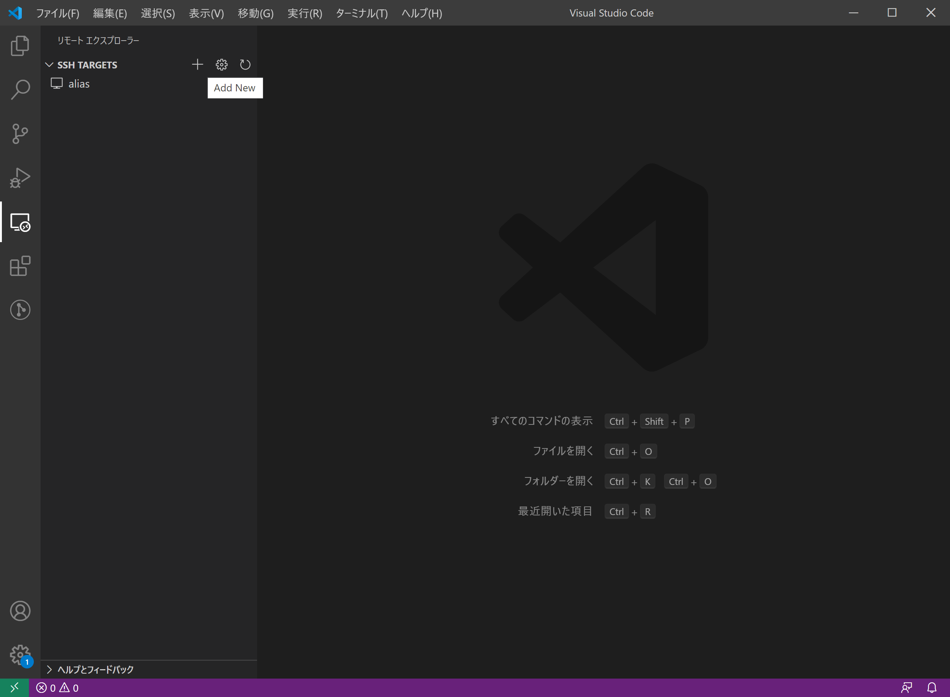This screenshot has height=697, width=950.
Task: Maximize the Visual Studio Code window
Action: coord(892,13)
